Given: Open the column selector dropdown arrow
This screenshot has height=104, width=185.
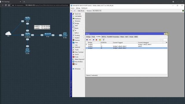Looking at the screenshot, I should click(166, 42).
